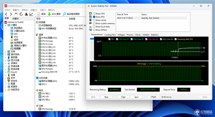Enable Stress local disks checkbox
The width and height of the screenshot is (215, 117).
click(94, 27)
